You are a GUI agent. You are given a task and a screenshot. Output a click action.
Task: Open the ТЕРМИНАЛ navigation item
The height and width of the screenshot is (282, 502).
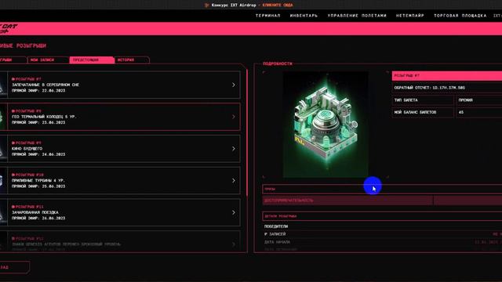pyautogui.click(x=267, y=16)
